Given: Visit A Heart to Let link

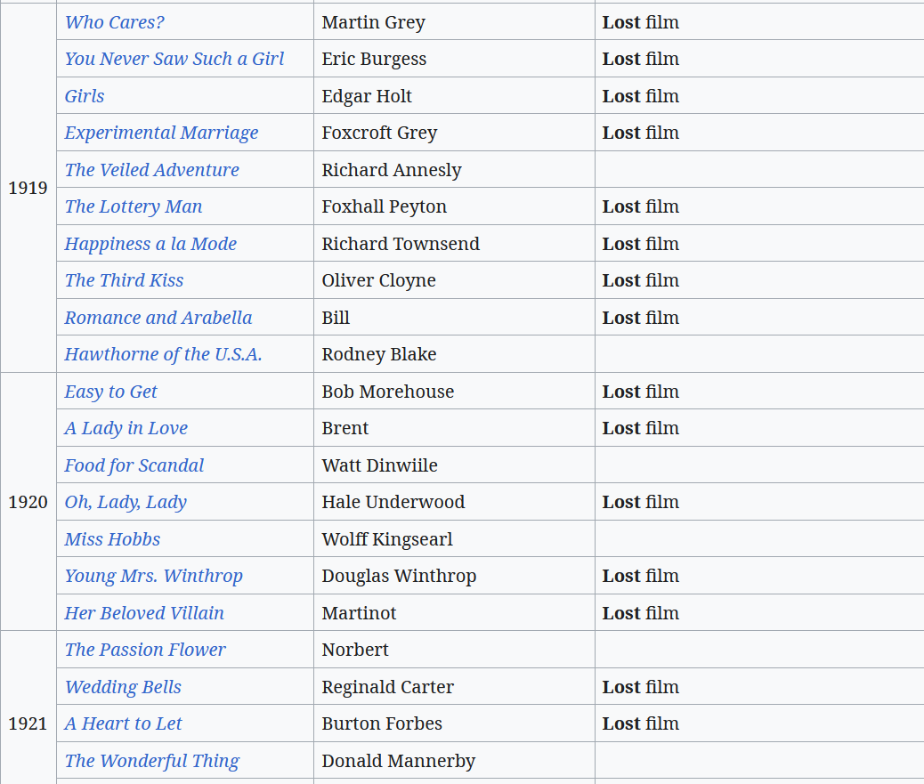Looking at the screenshot, I should tap(123, 723).
